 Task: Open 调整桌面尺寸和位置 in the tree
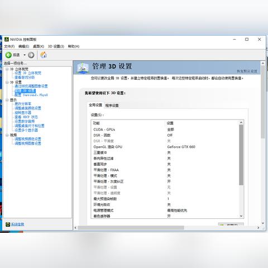(30, 126)
